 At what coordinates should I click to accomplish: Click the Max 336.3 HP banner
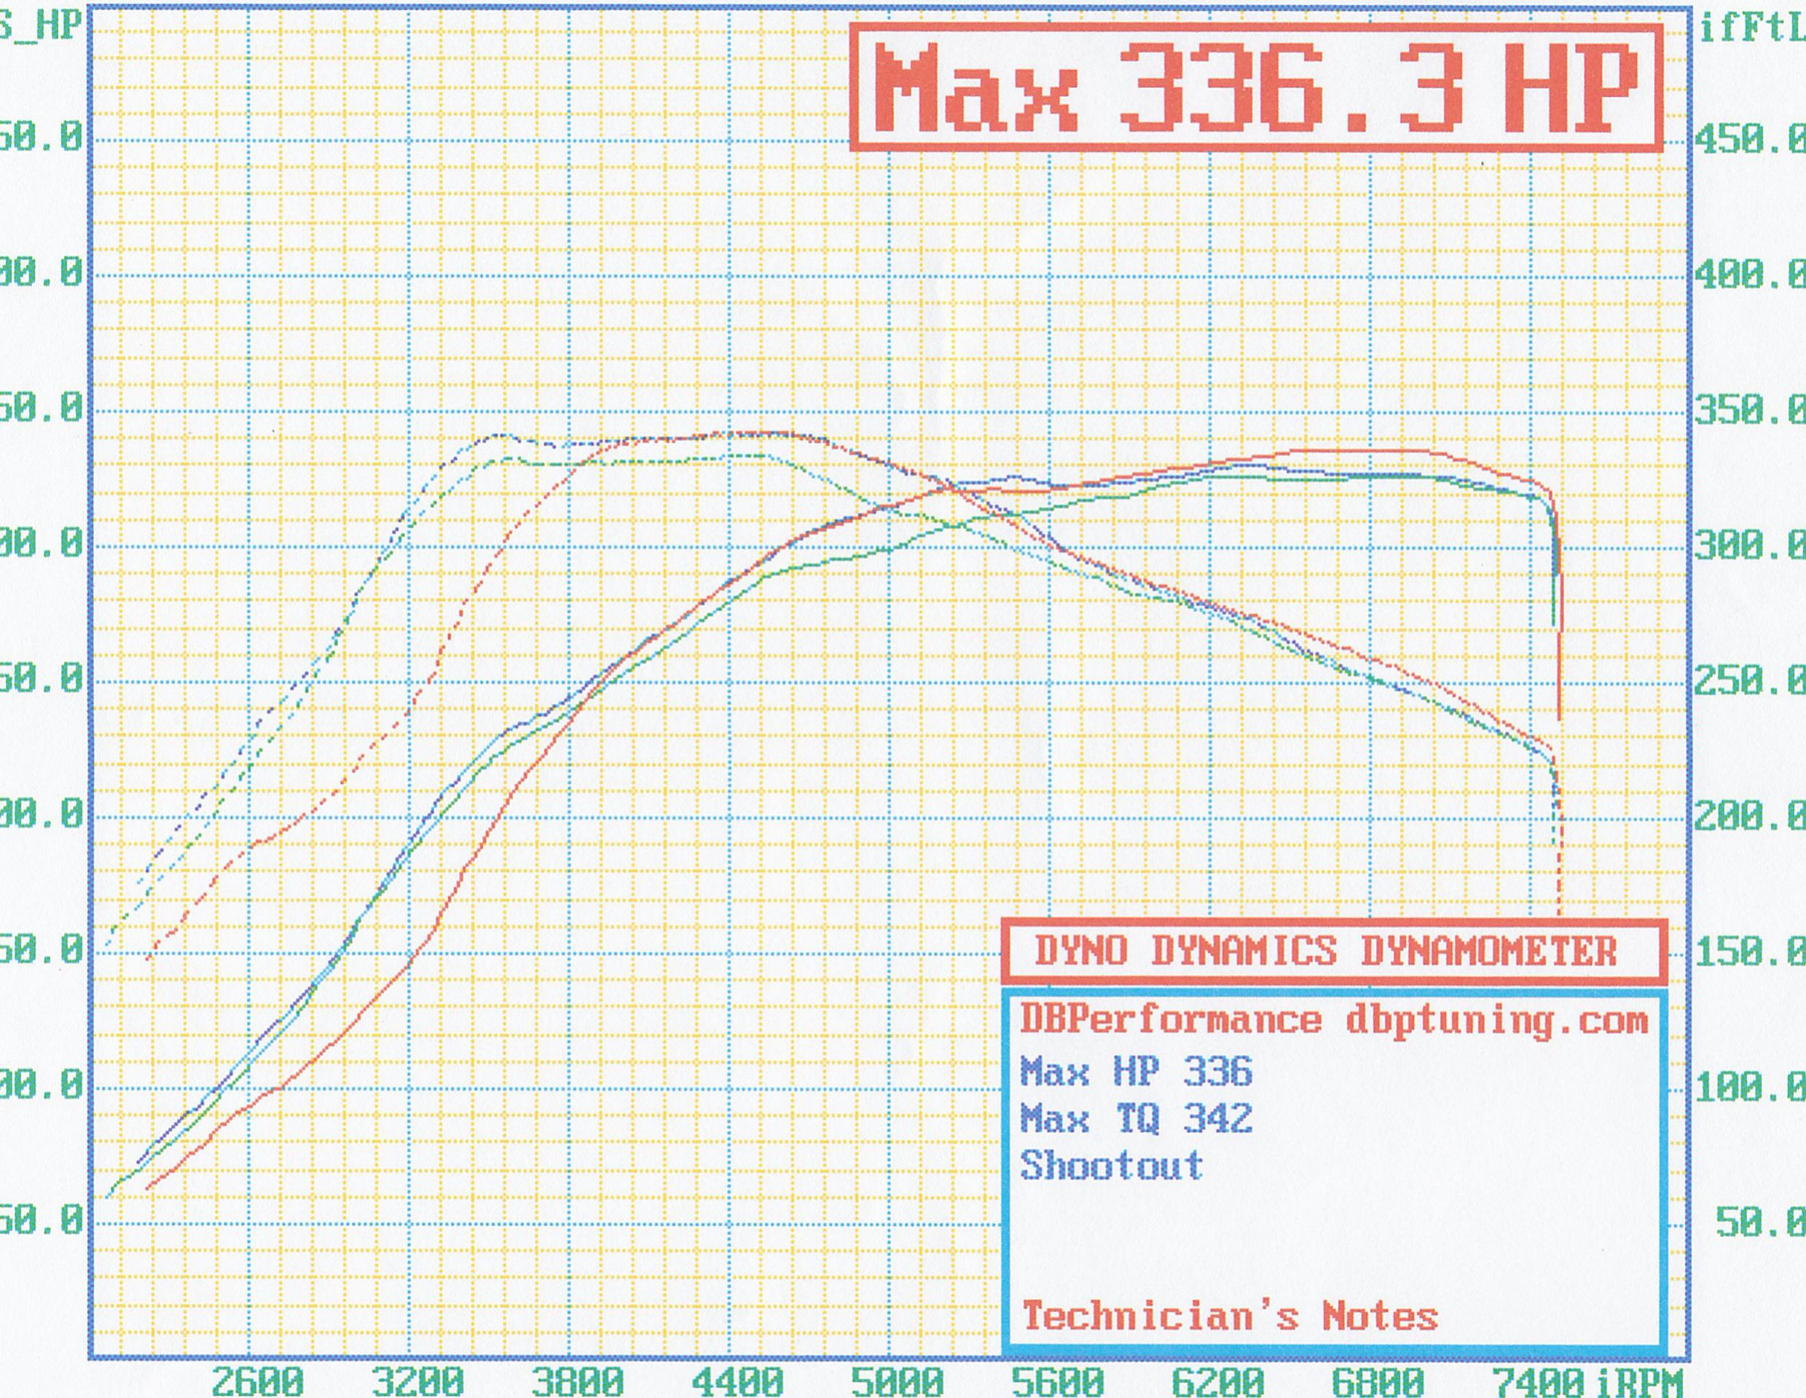pos(1255,88)
